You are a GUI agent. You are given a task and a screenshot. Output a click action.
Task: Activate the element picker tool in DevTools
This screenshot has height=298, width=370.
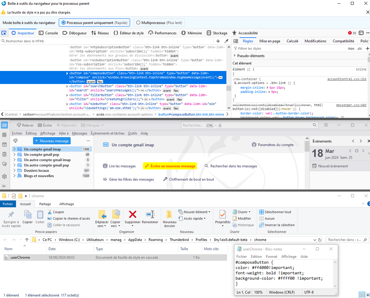tap(4, 33)
